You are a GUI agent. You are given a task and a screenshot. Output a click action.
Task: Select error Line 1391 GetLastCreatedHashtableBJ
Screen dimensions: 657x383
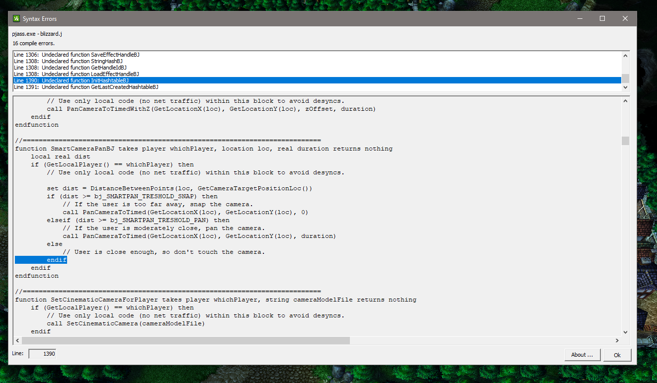click(317, 87)
